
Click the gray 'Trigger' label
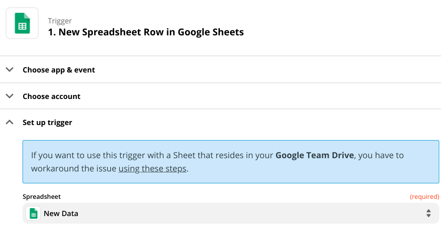click(x=60, y=21)
